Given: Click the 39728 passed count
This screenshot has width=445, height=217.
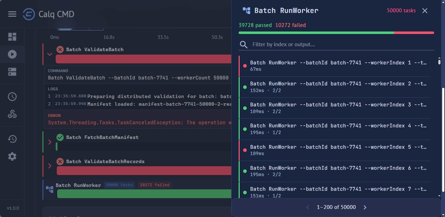Looking at the screenshot, I should click(255, 25).
